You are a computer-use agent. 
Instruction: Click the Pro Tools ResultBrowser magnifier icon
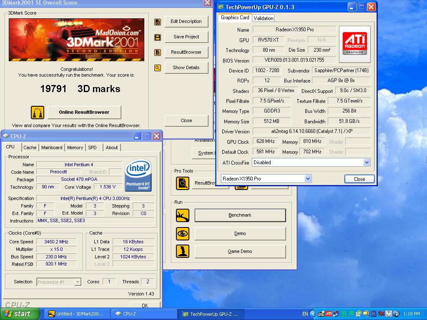pyautogui.click(x=183, y=183)
